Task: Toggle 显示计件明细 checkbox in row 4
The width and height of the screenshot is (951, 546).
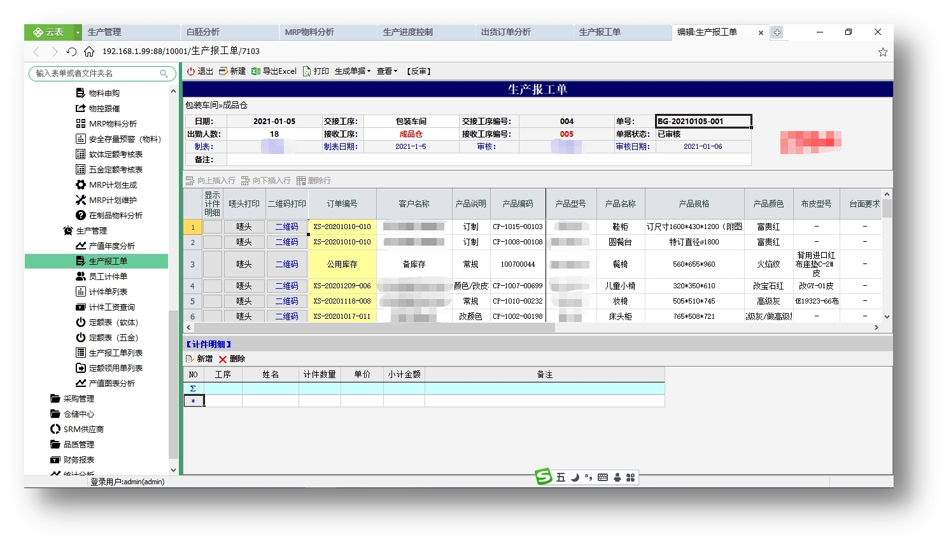Action: click(213, 286)
